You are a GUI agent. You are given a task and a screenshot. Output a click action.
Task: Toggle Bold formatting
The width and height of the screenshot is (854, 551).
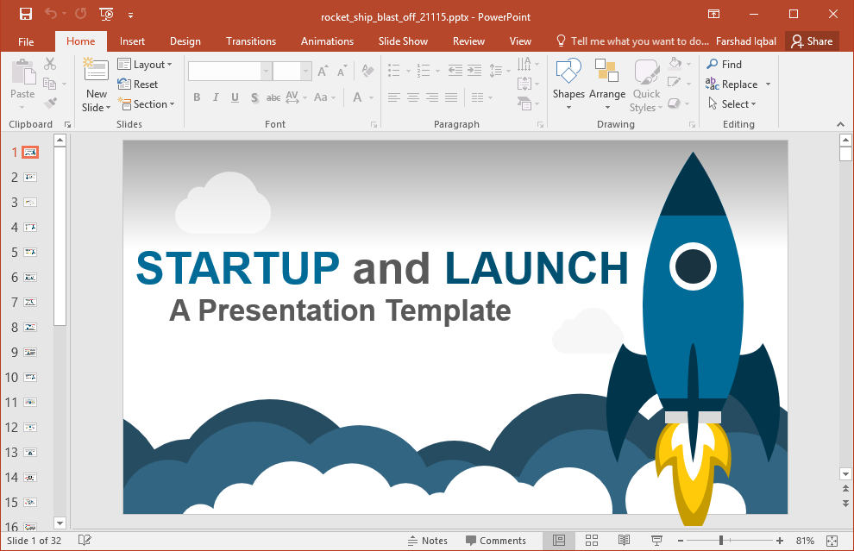(197, 97)
